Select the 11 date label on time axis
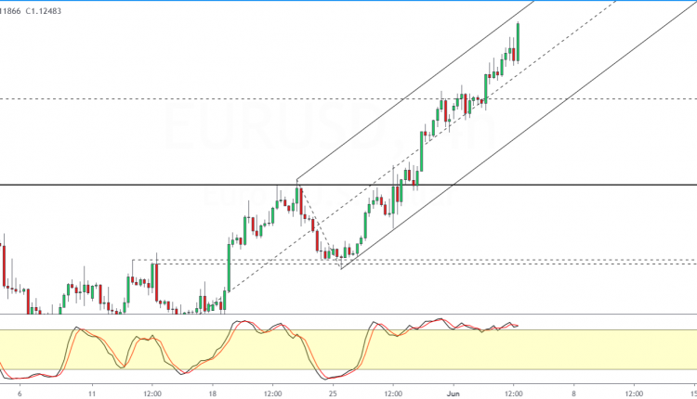 (92, 393)
